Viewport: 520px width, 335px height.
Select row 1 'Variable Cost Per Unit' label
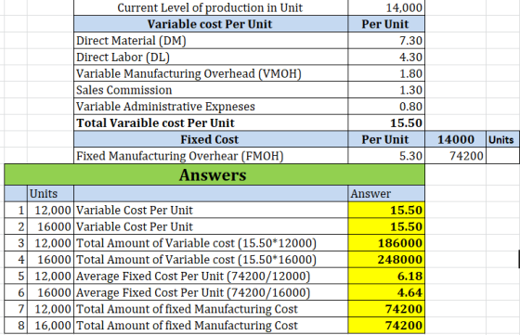pos(211,210)
